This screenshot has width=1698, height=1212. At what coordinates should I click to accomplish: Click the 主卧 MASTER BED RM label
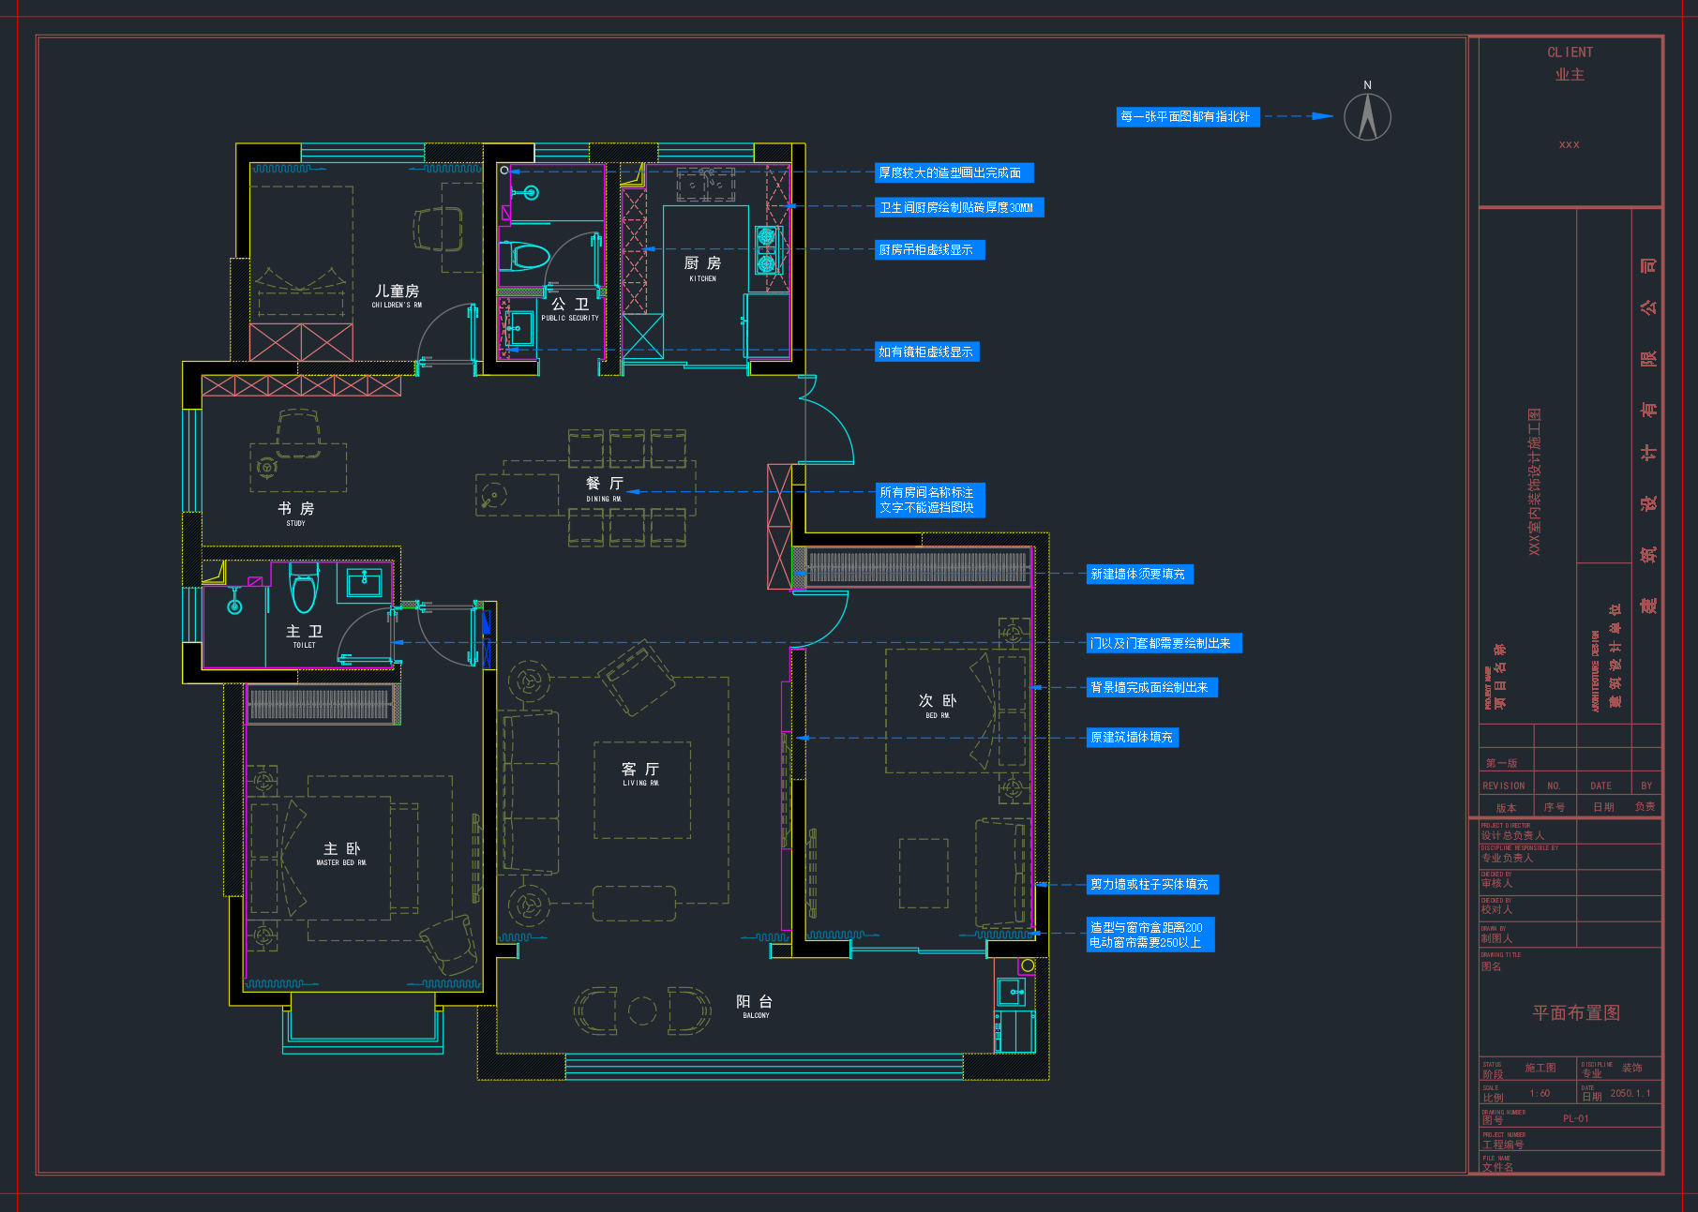tap(341, 854)
